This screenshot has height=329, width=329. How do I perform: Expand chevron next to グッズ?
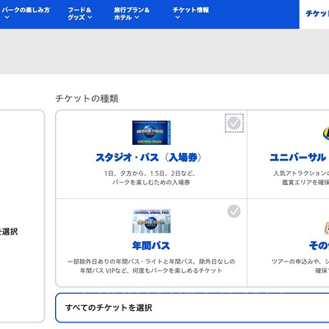click(90, 17)
